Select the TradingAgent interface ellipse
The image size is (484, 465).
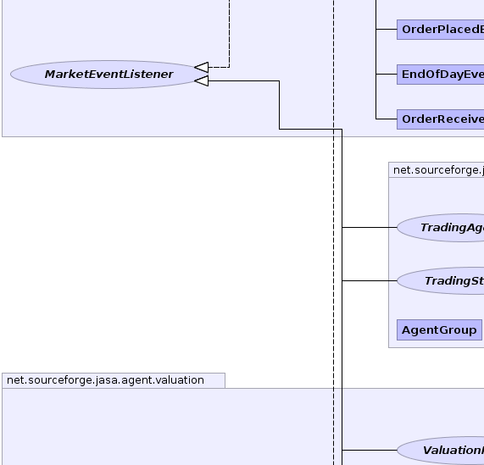tap(441, 228)
